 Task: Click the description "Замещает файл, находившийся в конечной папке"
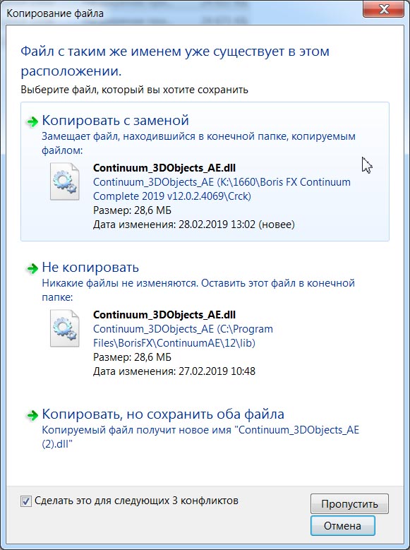198,143
